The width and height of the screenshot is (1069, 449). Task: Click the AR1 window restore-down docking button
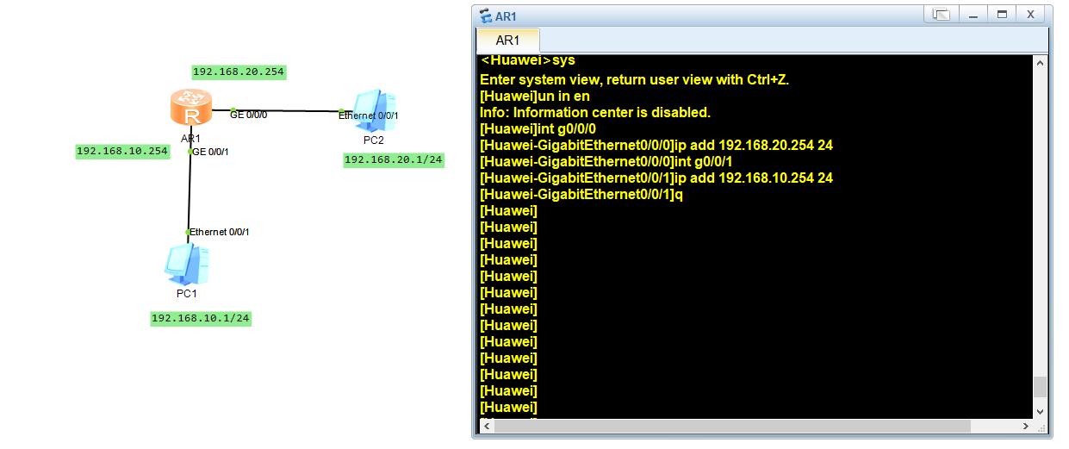pos(942,15)
